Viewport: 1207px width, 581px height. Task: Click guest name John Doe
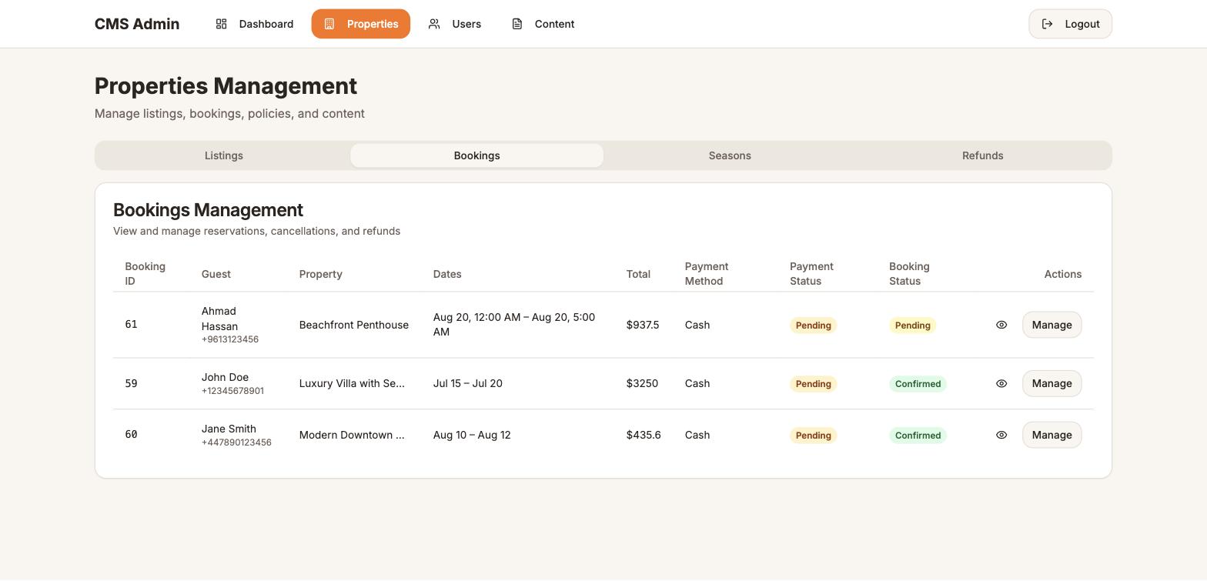[x=225, y=377]
